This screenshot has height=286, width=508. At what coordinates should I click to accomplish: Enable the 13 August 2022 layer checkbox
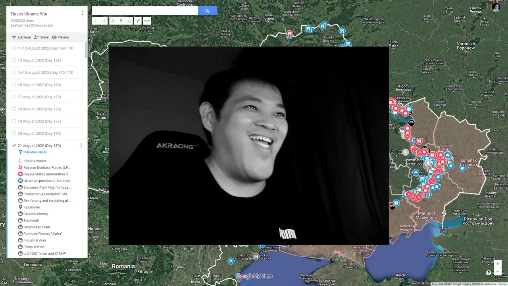click(14, 60)
